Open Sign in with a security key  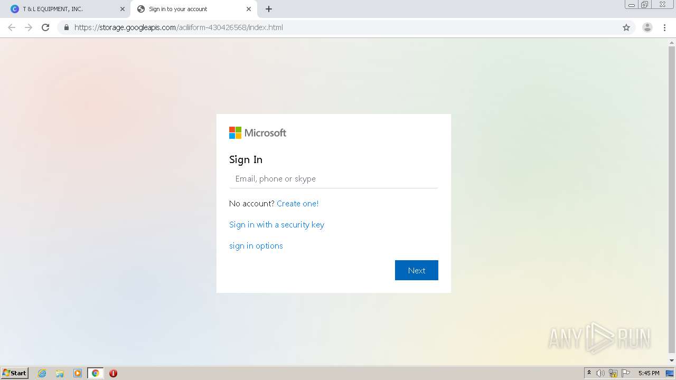tap(277, 225)
